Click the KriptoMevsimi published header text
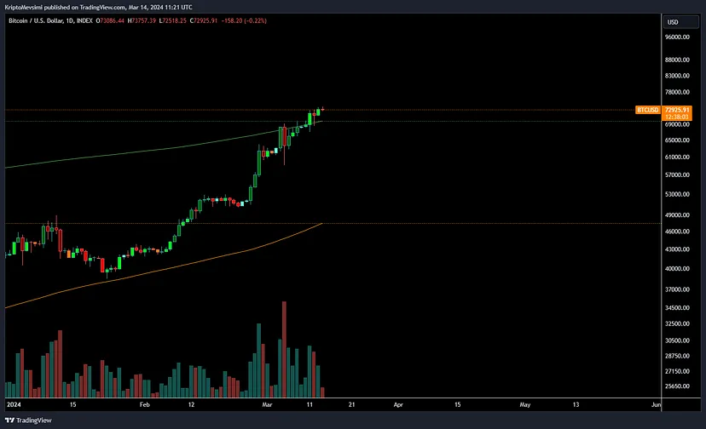Image resolution: width=706 pixels, height=429 pixels. (x=98, y=7)
